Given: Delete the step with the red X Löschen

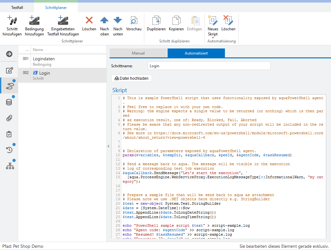Looking at the screenshot, I should 89,20.
